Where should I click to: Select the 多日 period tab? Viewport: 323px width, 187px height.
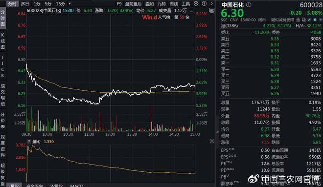click(x=25, y=4)
